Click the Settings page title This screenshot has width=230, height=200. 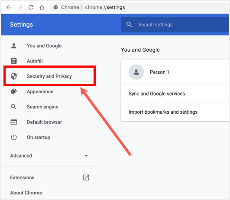[22, 25]
